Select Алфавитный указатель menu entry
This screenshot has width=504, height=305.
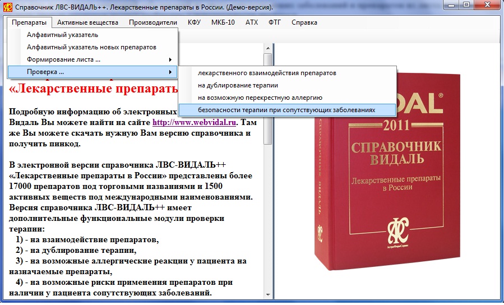93,35
